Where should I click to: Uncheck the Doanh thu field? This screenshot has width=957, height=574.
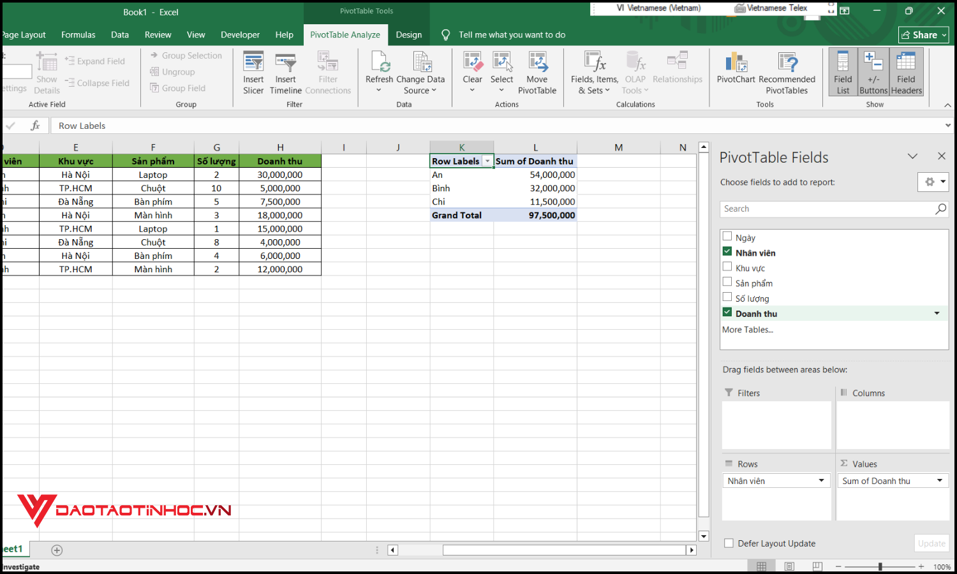(x=727, y=313)
